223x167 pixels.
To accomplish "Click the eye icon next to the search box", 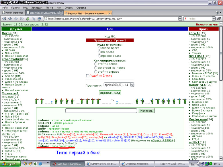I will 219,19.
